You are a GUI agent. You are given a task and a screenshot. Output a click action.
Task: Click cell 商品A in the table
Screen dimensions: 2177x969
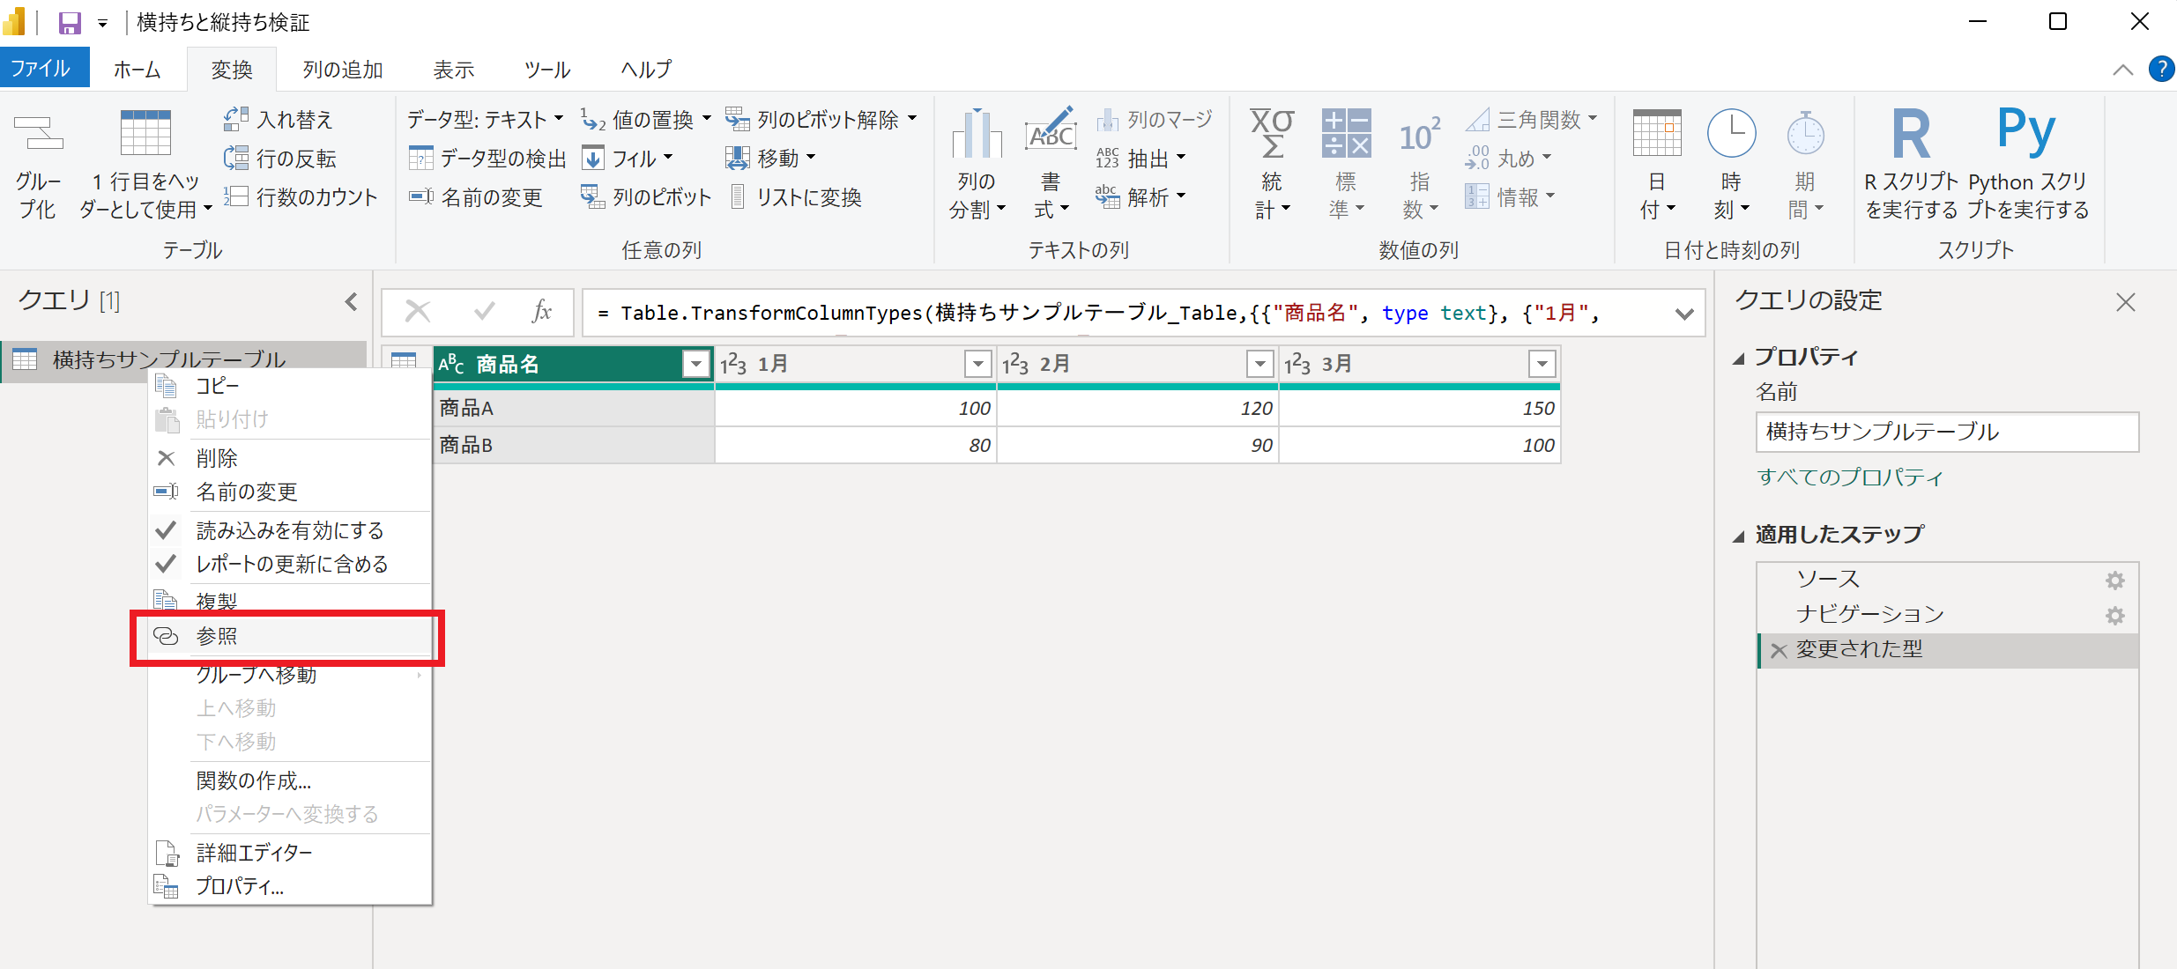click(x=574, y=408)
